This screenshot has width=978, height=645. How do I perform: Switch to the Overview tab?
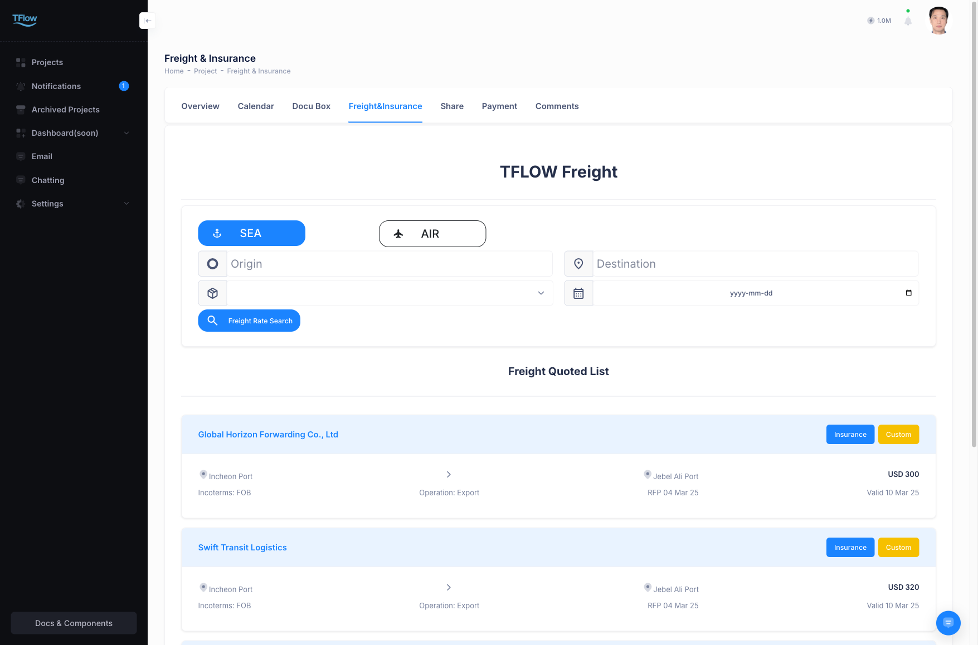[x=200, y=106]
